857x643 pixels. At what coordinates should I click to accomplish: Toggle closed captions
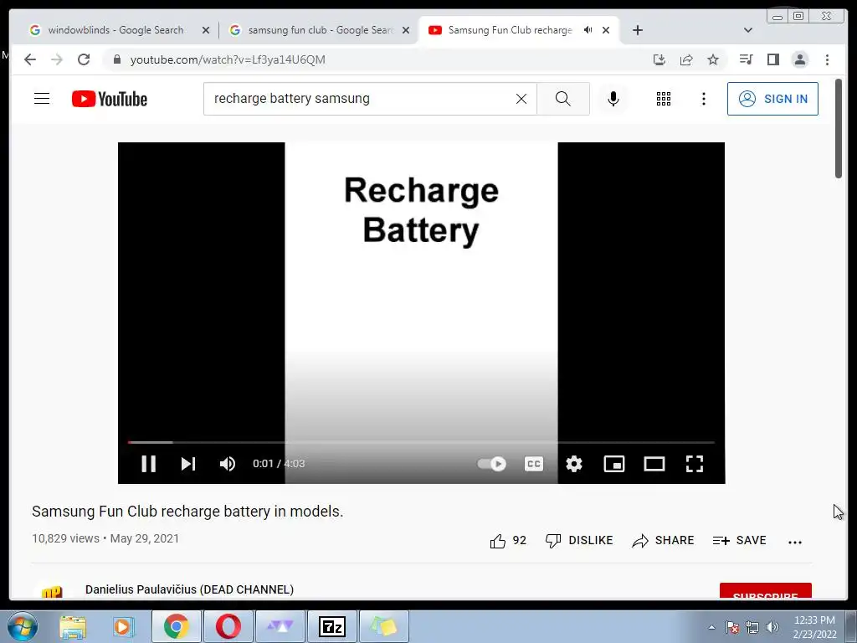(534, 464)
